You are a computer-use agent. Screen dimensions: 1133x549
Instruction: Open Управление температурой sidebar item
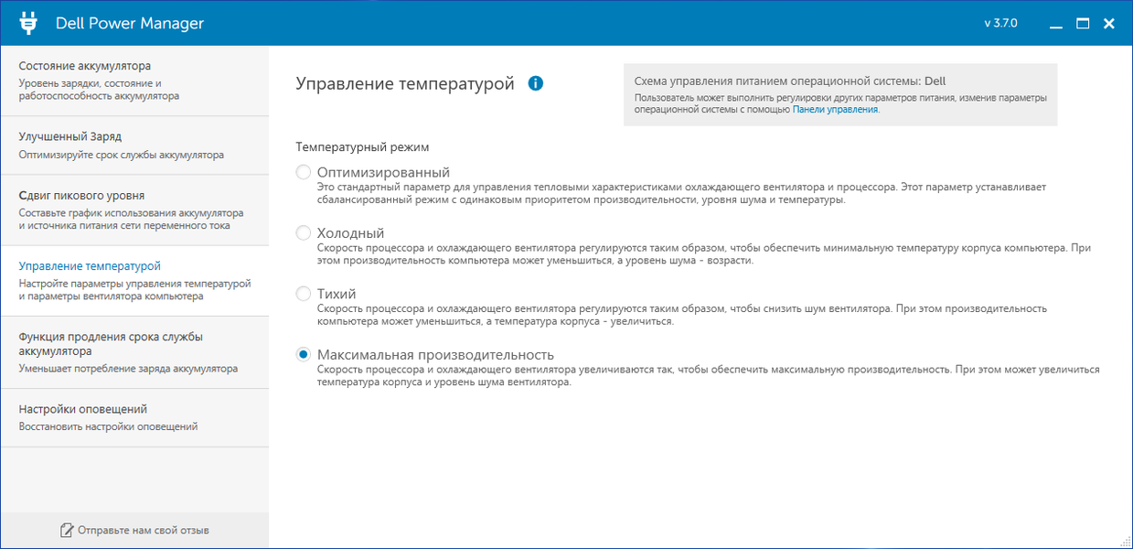[134, 281]
